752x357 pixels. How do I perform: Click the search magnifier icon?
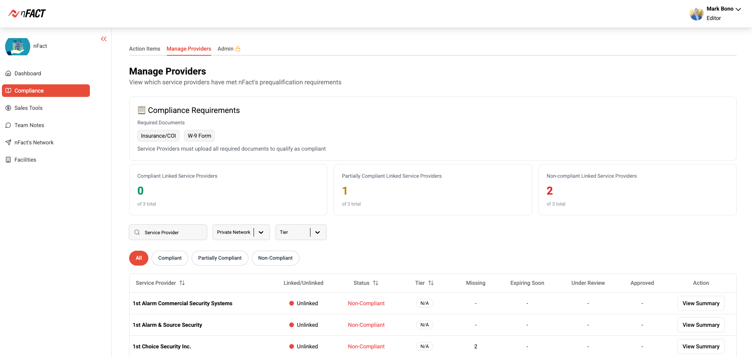[x=137, y=232]
